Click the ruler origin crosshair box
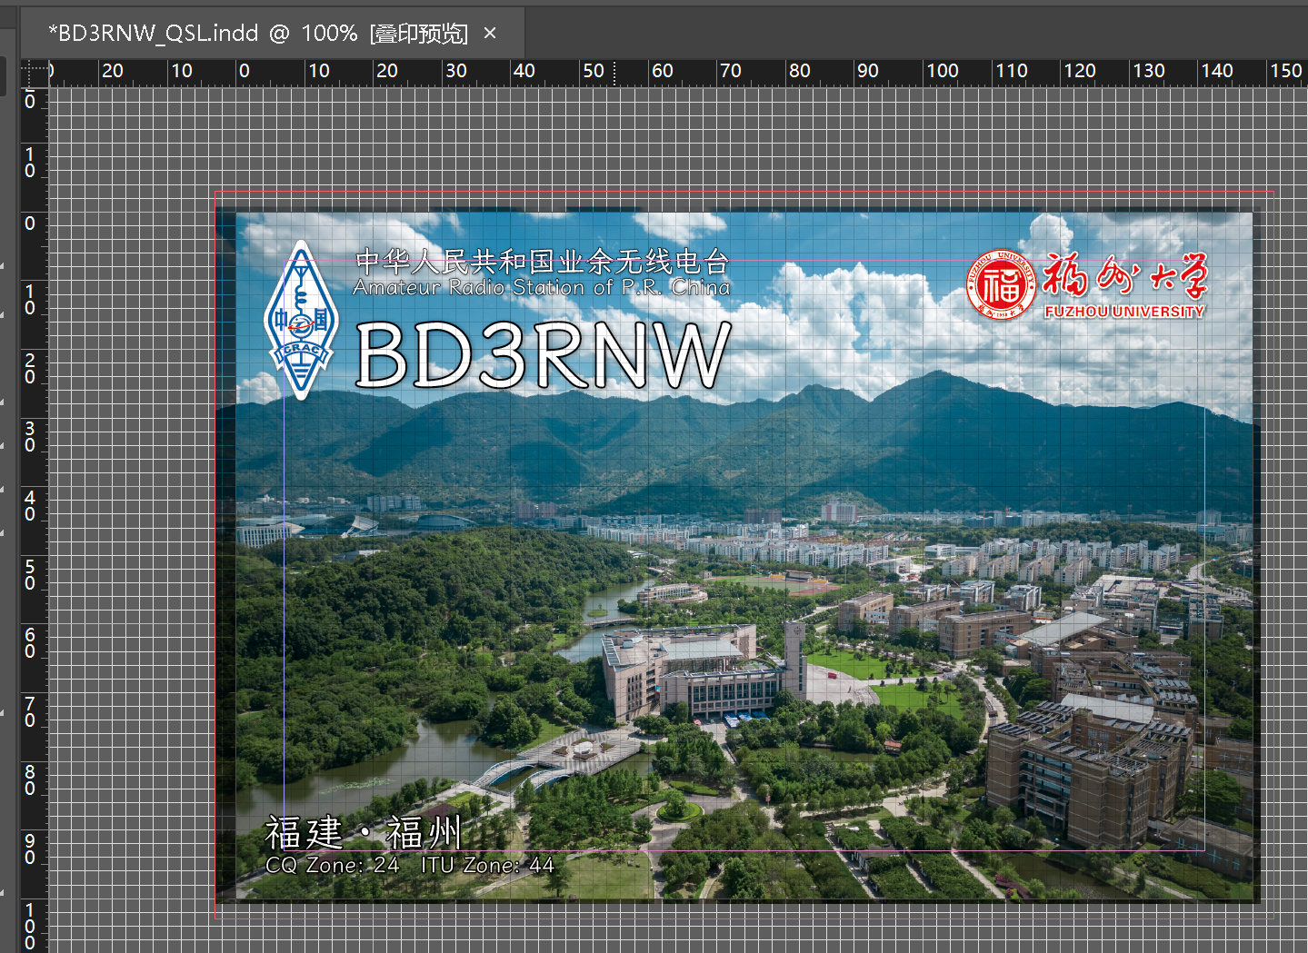The height and width of the screenshot is (953, 1308). coord(35,73)
